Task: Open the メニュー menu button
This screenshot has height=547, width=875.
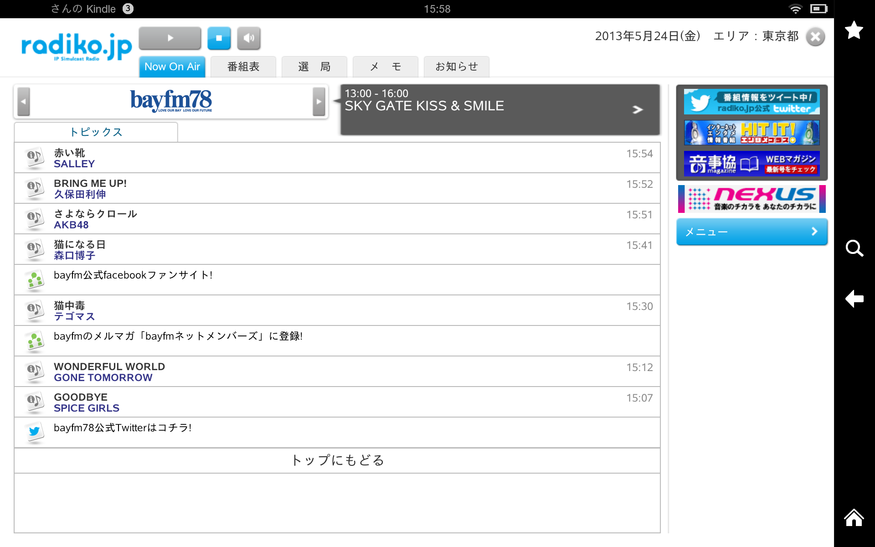Action: [751, 232]
